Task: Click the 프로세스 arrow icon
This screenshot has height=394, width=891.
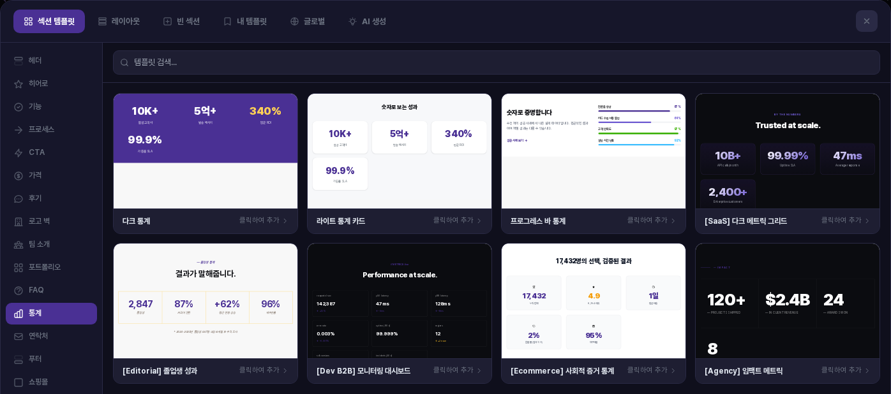Action: tap(19, 129)
